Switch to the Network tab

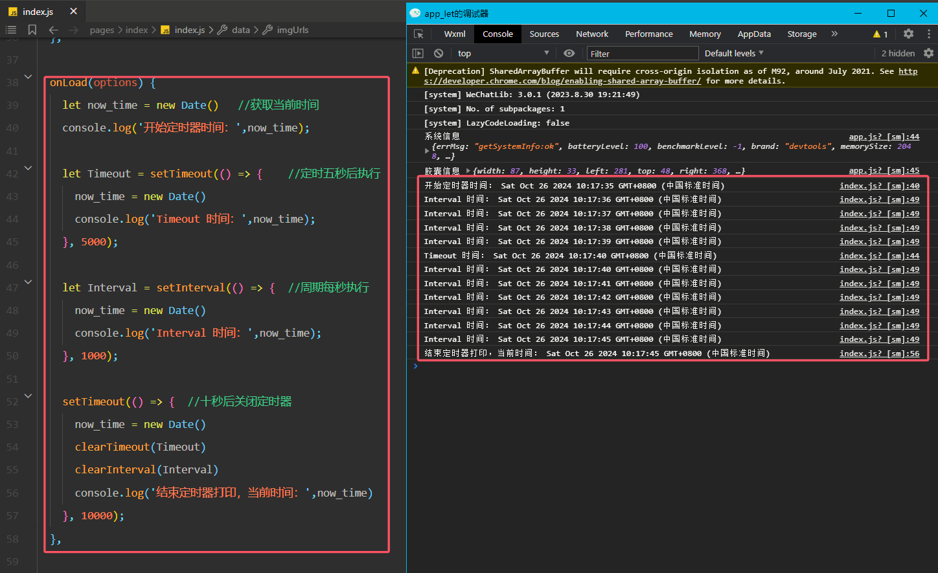click(592, 34)
